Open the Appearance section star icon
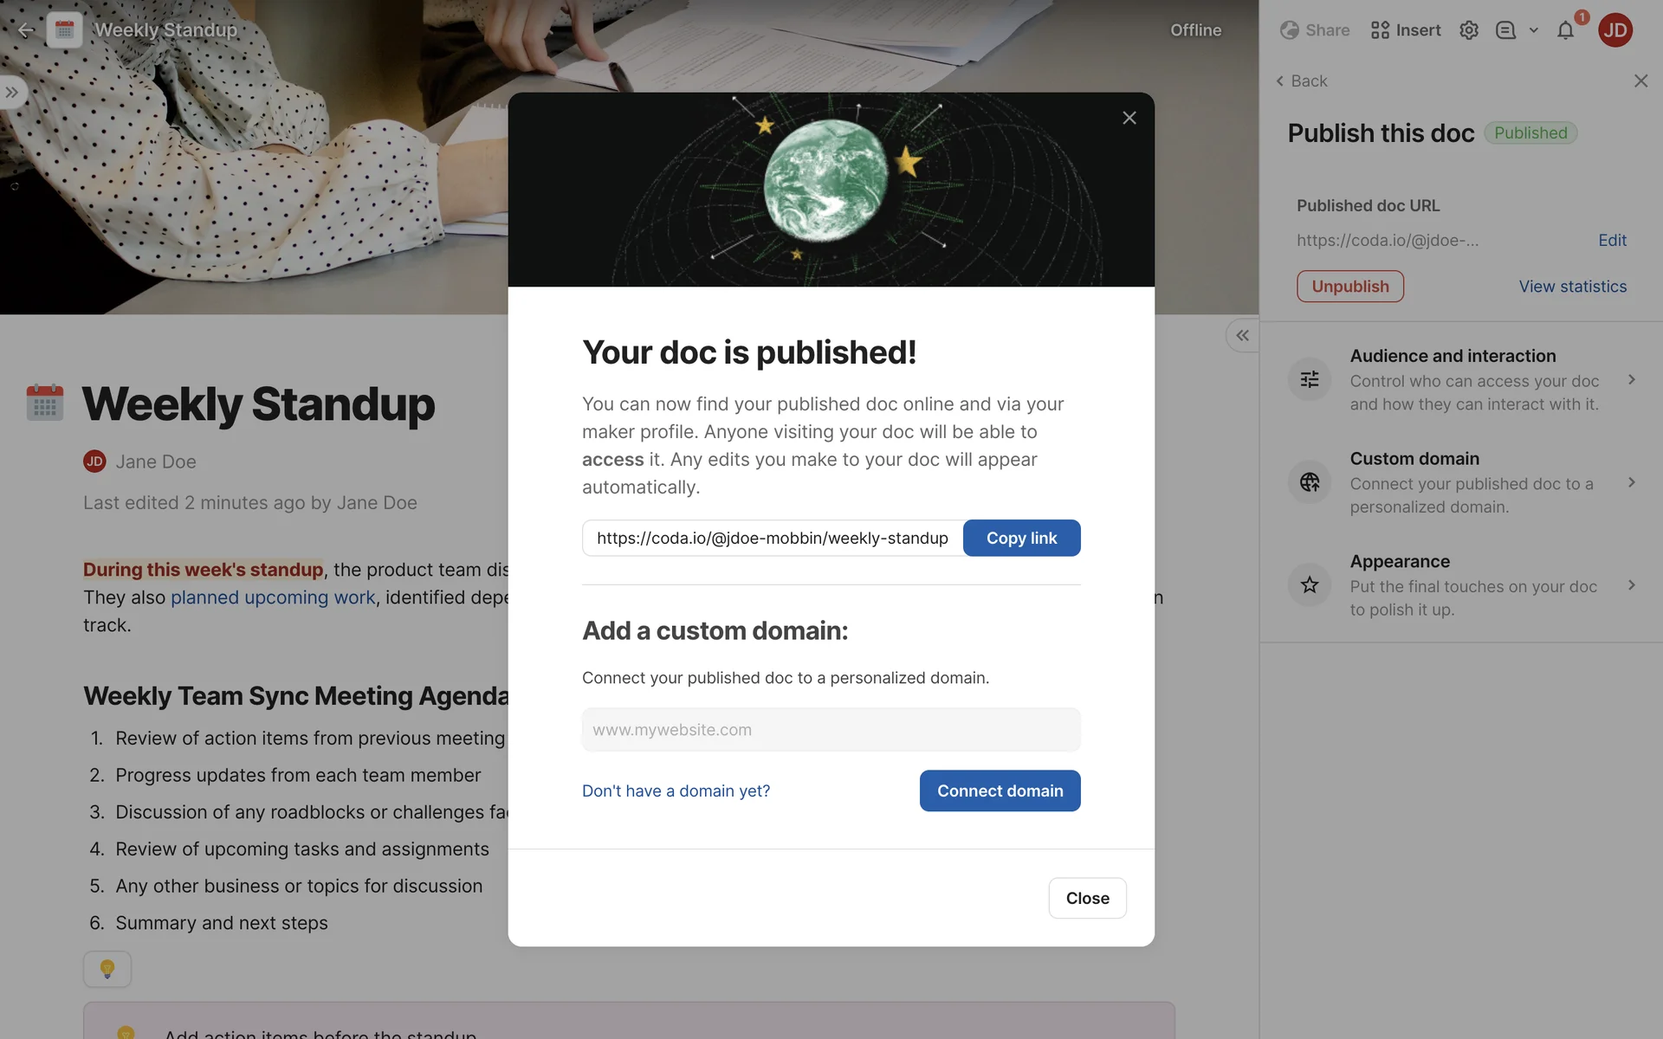The width and height of the screenshot is (1663, 1039). pyautogui.click(x=1310, y=585)
